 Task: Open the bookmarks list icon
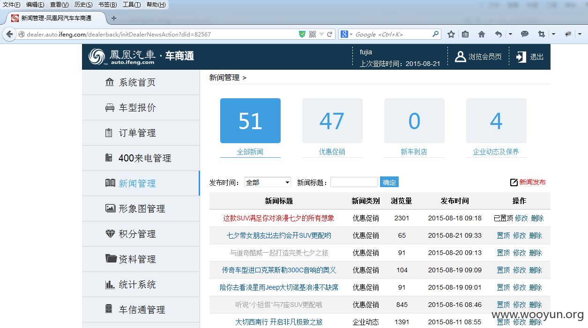(x=465, y=34)
